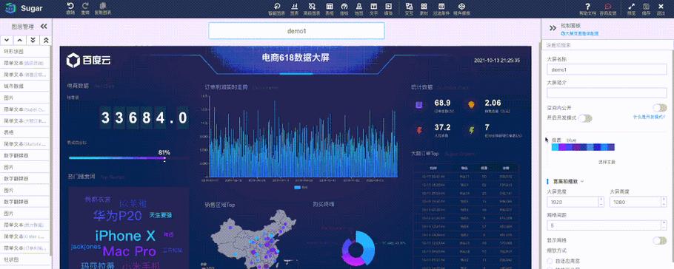This screenshot has width=674, height=269.
Task: Click the Sugar logo icon
Action: [10, 7]
